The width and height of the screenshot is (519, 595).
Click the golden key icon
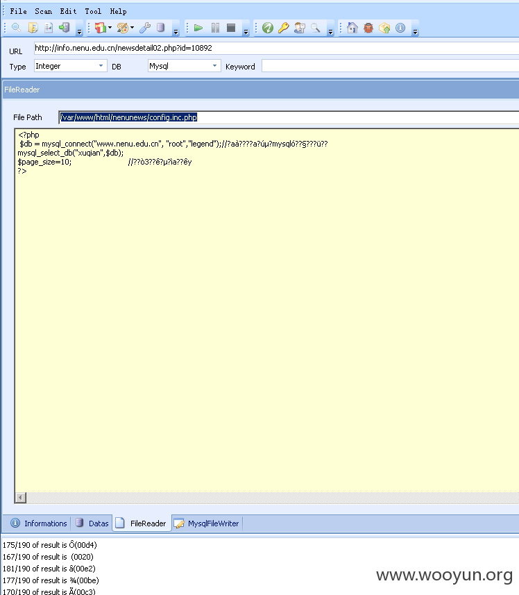pos(284,28)
